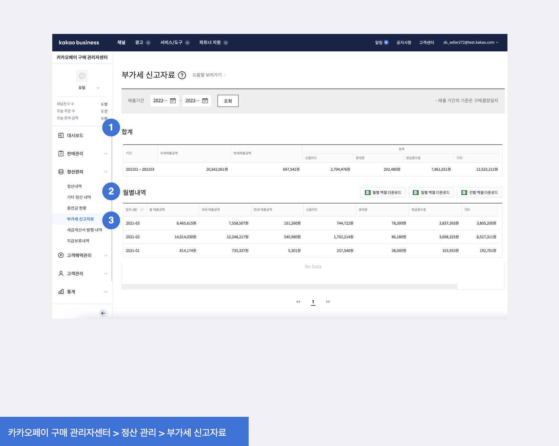Open 정산내역 submenu item
The height and width of the screenshot is (446, 559).
click(74, 186)
